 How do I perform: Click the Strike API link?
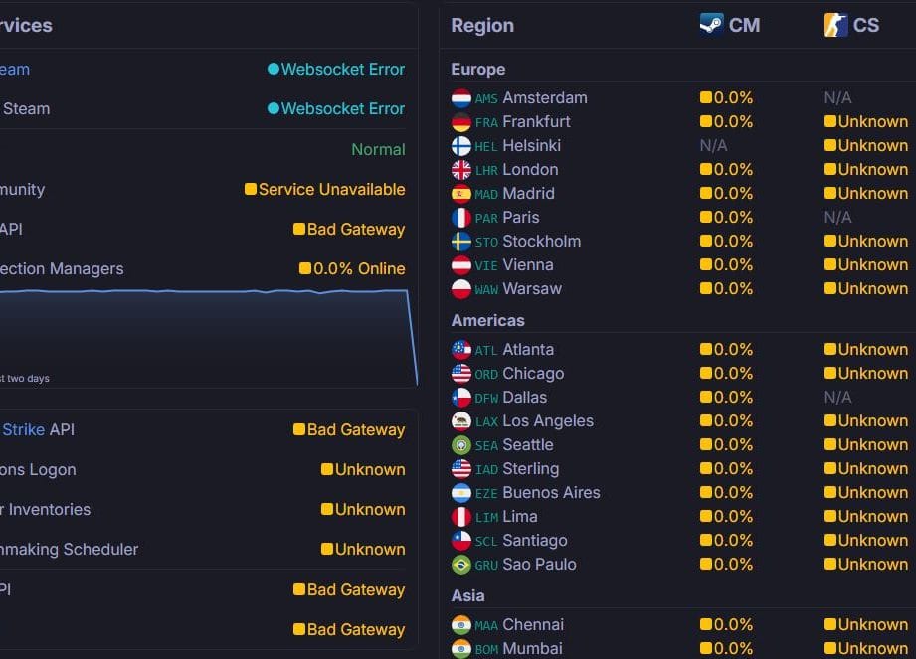coord(38,429)
